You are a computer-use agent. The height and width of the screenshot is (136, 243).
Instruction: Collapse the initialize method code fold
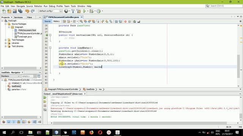(50, 35)
